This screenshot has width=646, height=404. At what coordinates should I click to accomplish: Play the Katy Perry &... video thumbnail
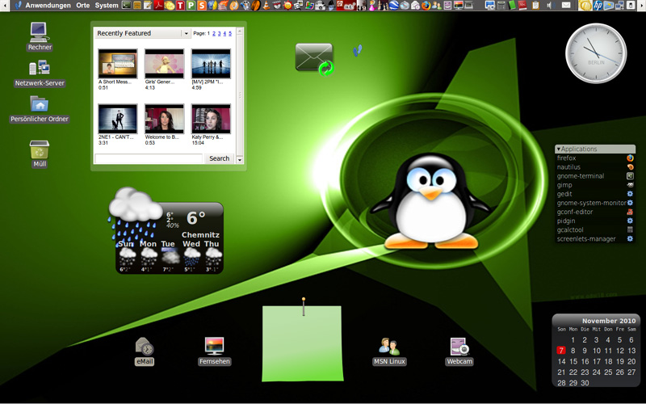[211, 119]
